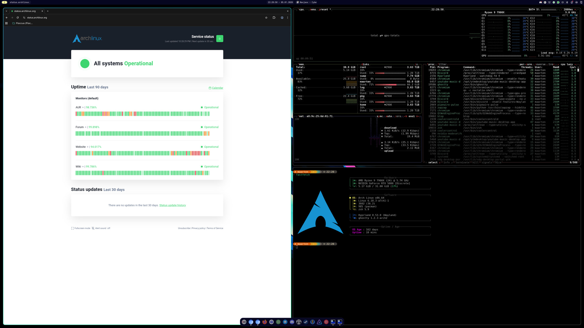Open the apps grid in bookmarks bar
The height and width of the screenshot is (328, 584).
(6, 23)
